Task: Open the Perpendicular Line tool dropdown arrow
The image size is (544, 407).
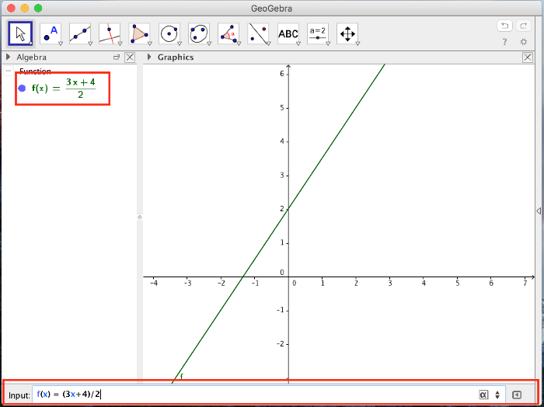Action: (120, 43)
